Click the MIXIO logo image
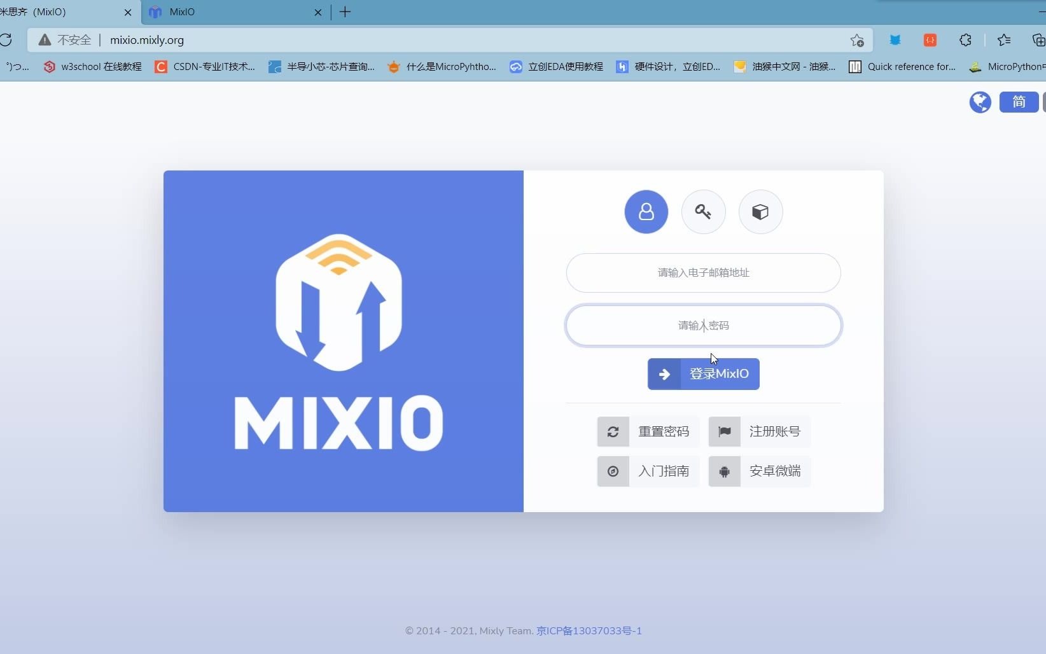The height and width of the screenshot is (654, 1046). point(338,342)
